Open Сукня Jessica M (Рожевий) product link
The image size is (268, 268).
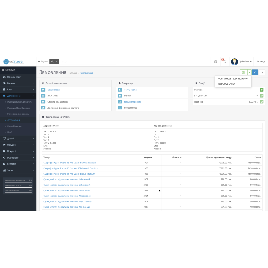pos(67,201)
